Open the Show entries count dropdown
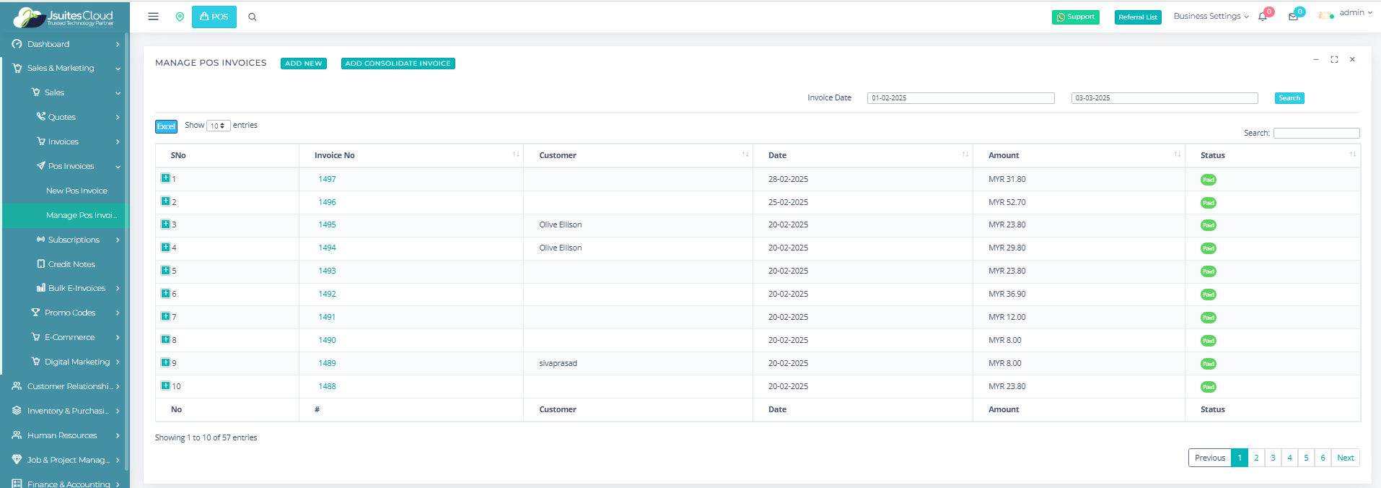1381x488 pixels. coord(218,126)
